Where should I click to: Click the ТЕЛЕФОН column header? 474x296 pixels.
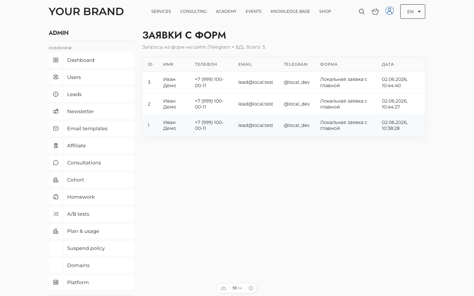(206, 64)
